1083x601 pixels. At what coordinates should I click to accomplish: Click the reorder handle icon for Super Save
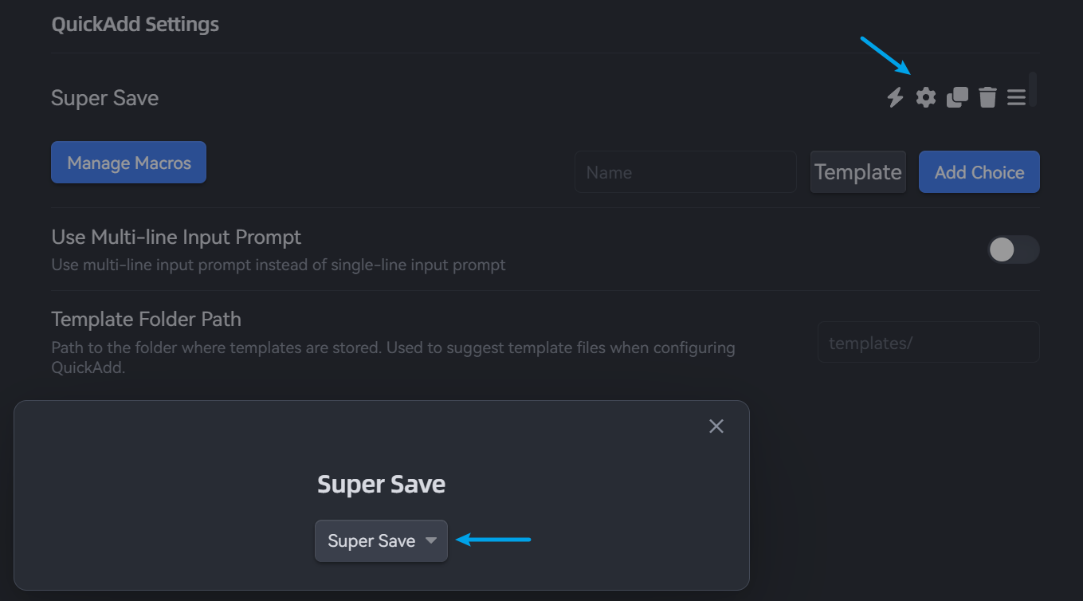click(1016, 97)
